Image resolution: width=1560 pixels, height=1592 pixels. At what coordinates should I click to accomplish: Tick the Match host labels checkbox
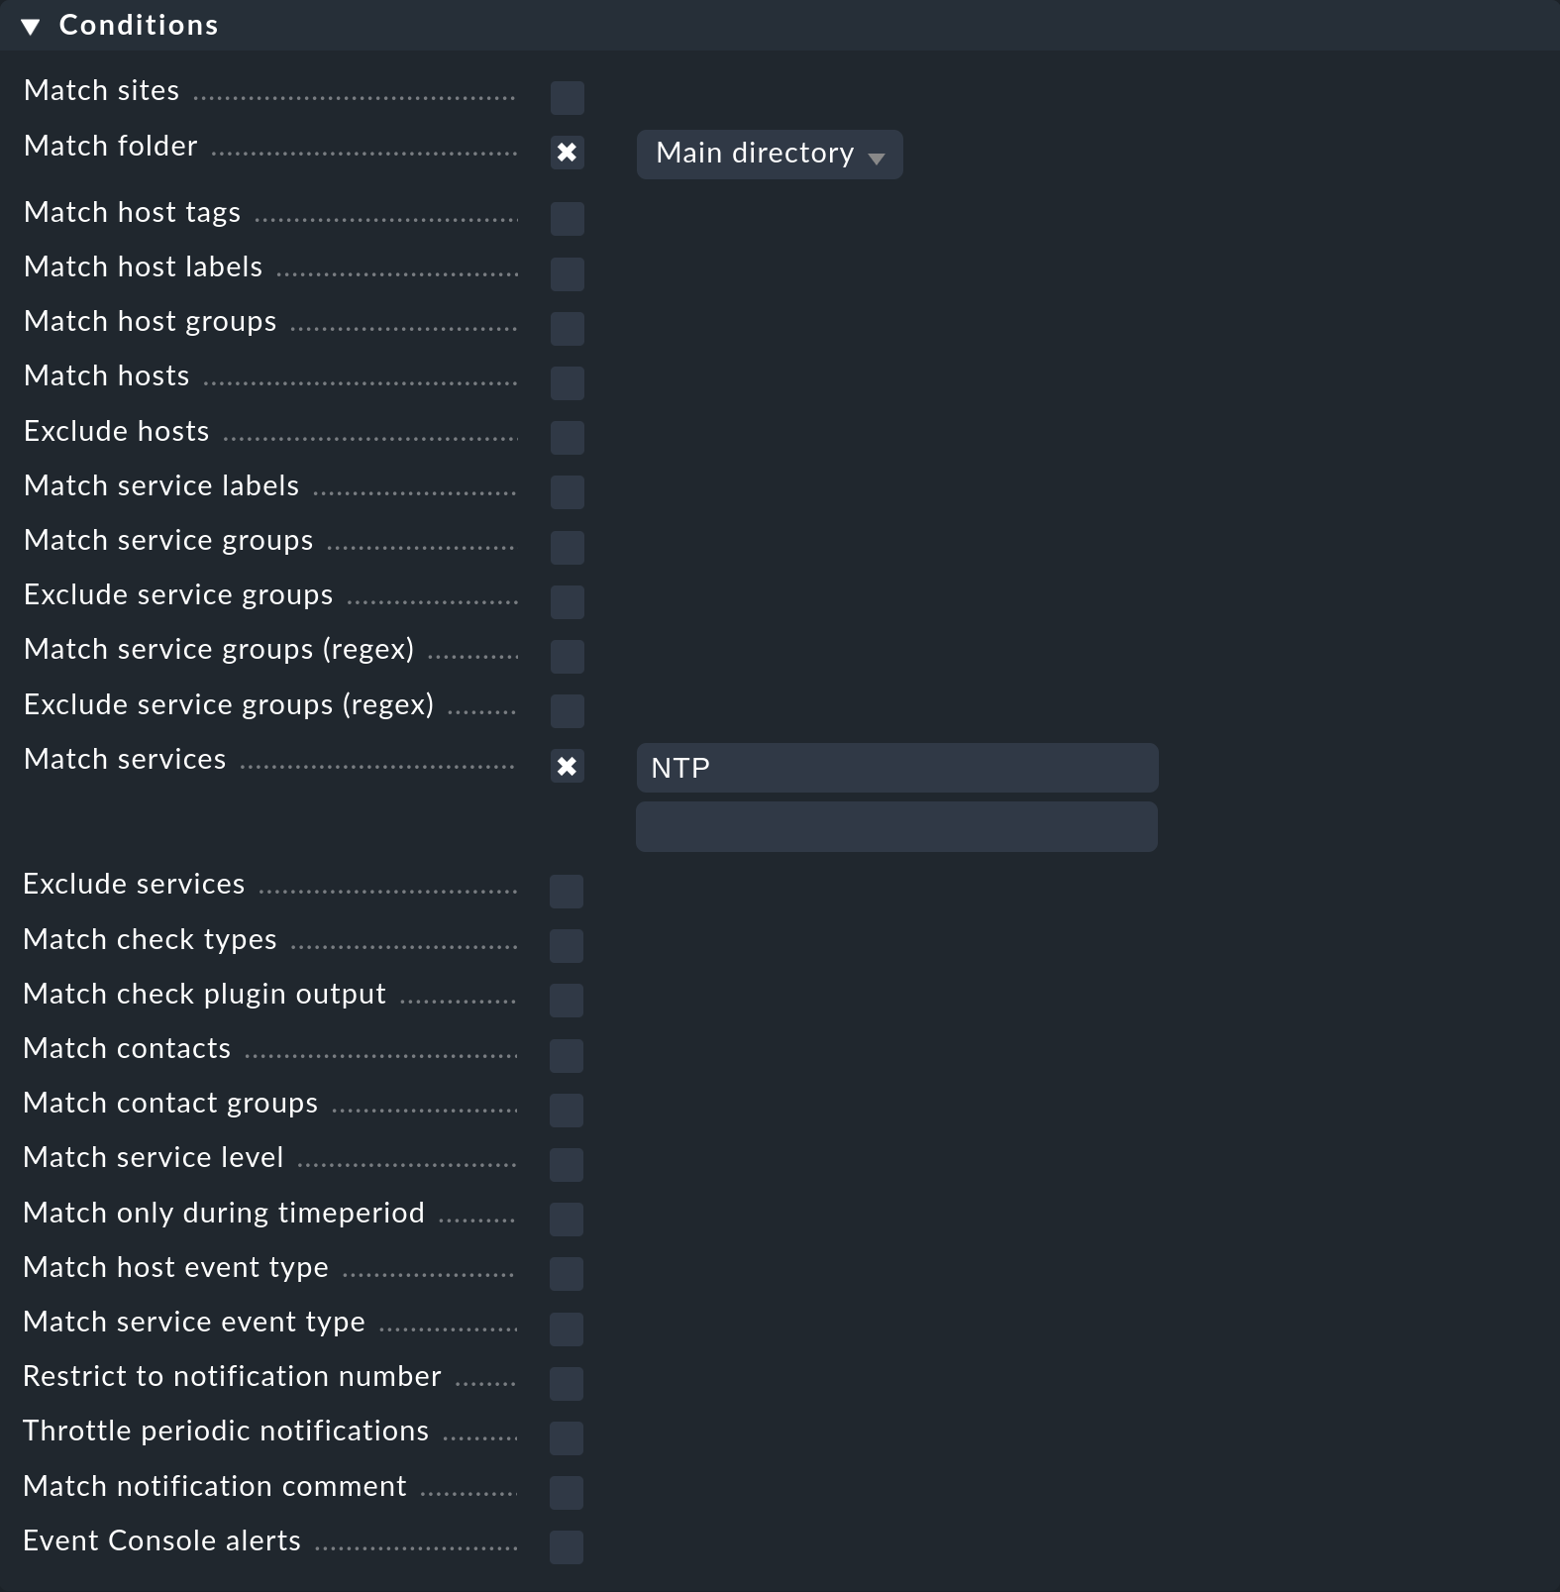coord(567,273)
